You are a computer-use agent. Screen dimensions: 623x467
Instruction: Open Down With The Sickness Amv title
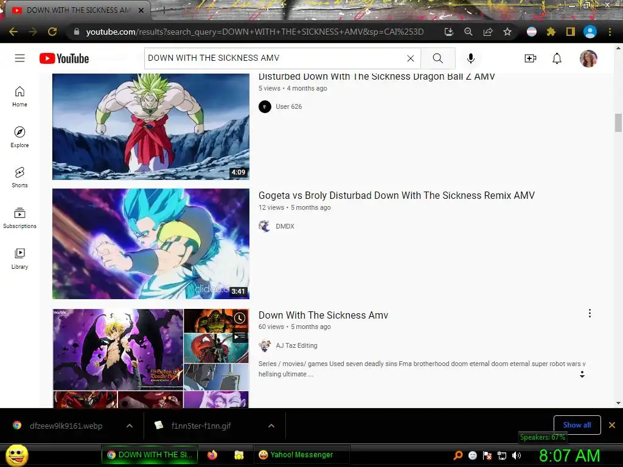coord(323,315)
